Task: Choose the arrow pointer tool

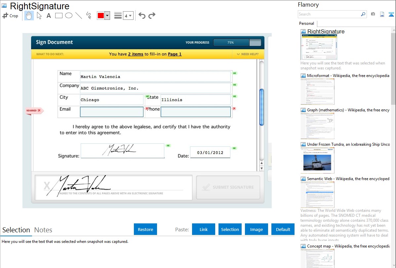Action: (39, 16)
